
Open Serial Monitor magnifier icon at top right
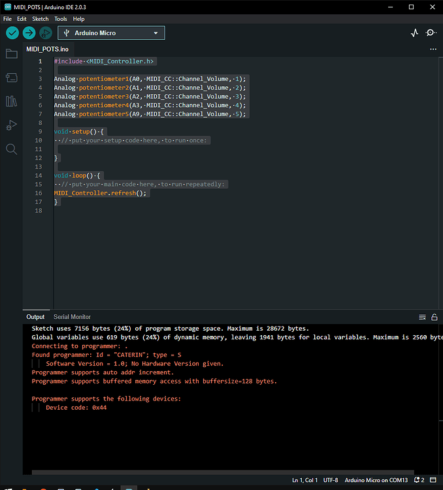tap(431, 33)
